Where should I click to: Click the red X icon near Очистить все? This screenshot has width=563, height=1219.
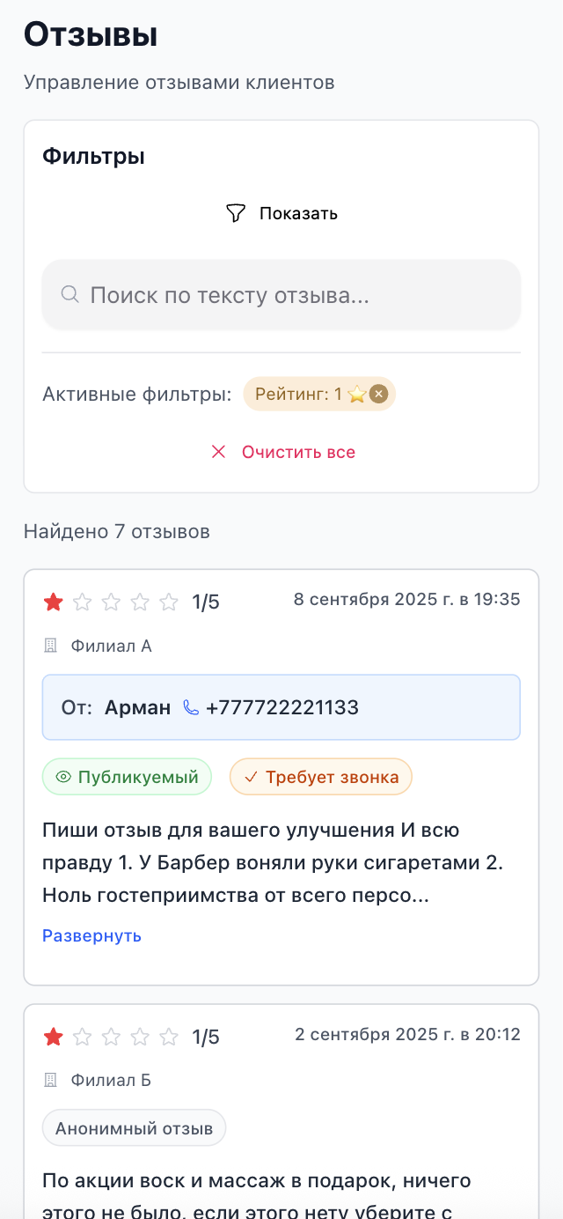(x=218, y=452)
